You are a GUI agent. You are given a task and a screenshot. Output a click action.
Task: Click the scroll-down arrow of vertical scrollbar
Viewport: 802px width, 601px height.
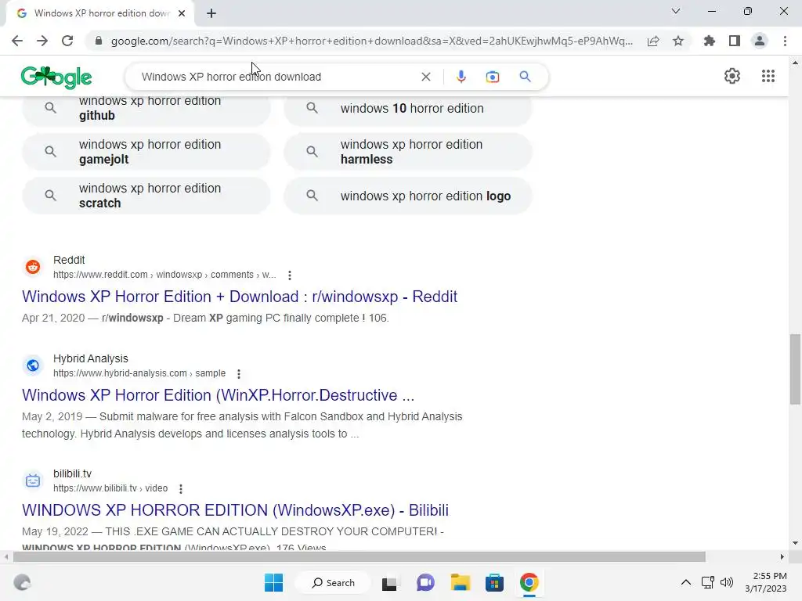tap(795, 543)
